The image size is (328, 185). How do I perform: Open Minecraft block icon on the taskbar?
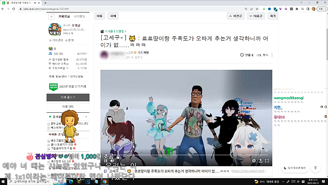click(x=79, y=182)
